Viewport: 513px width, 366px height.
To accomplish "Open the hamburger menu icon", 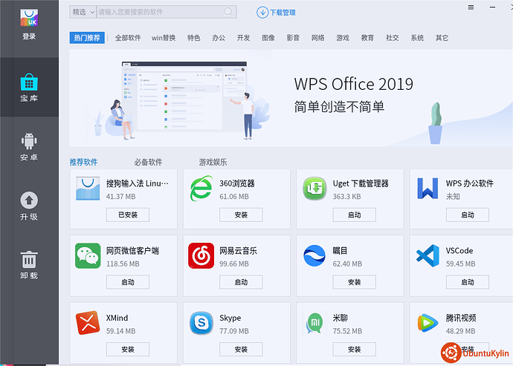I will [x=471, y=7].
